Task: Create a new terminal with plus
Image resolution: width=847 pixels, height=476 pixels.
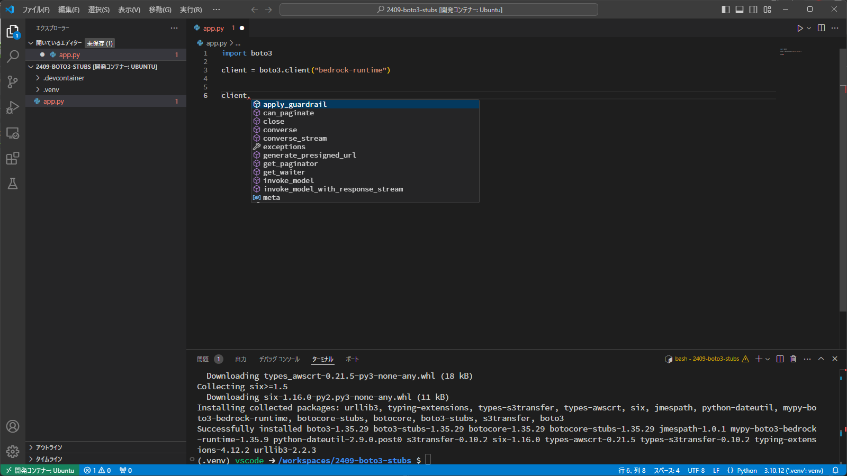Action: (x=759, y=359)
